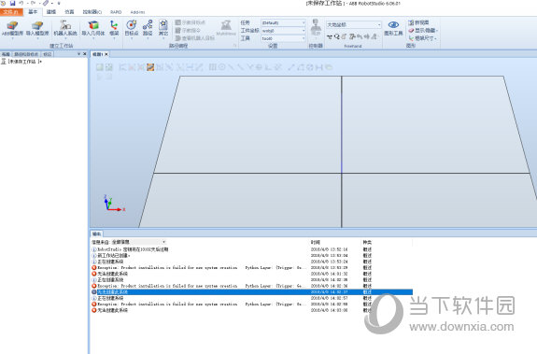Expand the 路径编程 group dialog launcher

[235, 46]
